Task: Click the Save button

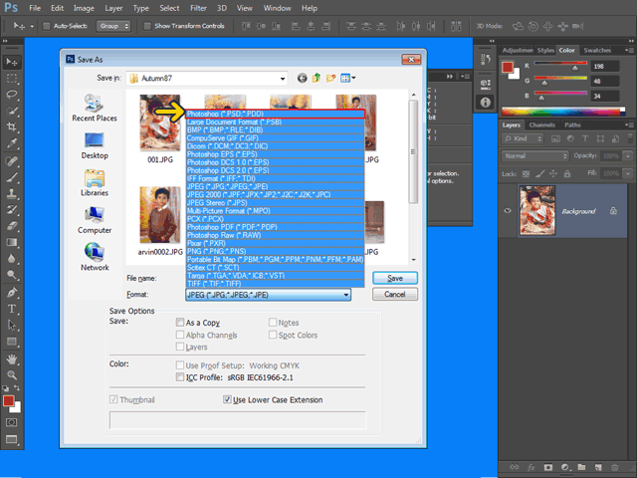Action: 394,278
